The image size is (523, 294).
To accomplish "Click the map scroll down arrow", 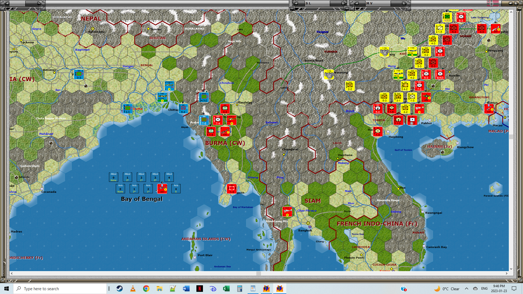I will point(511,269).
